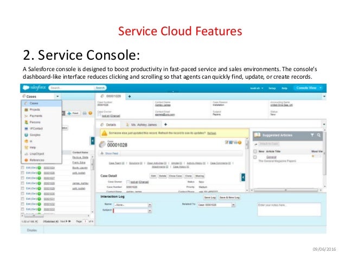Image resolution: width=346 pixels, height=260 pixels.
Task: Click the orange help icon in list view
Action: coord(90,113)
